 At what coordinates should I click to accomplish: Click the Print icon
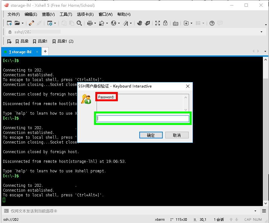pyautogui.click(x=90, y=23)
